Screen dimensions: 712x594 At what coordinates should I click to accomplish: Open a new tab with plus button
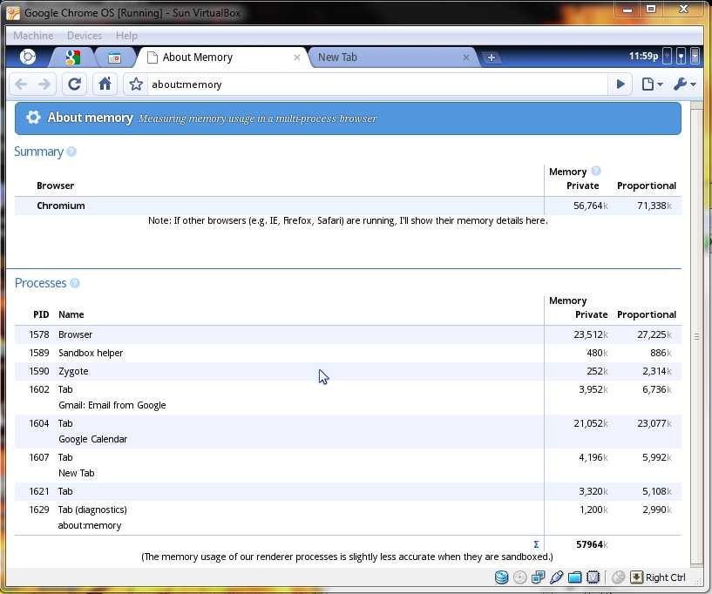pyautogui.click(x=492, y=57)
